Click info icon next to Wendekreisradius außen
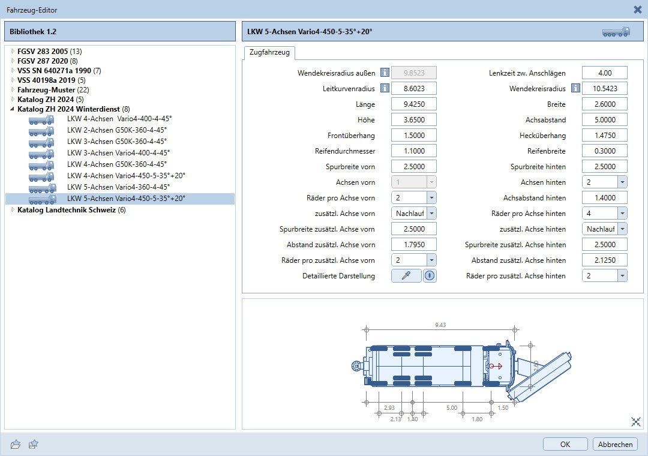The width and height of the screenshot is (648, 456). coord(385,73)
